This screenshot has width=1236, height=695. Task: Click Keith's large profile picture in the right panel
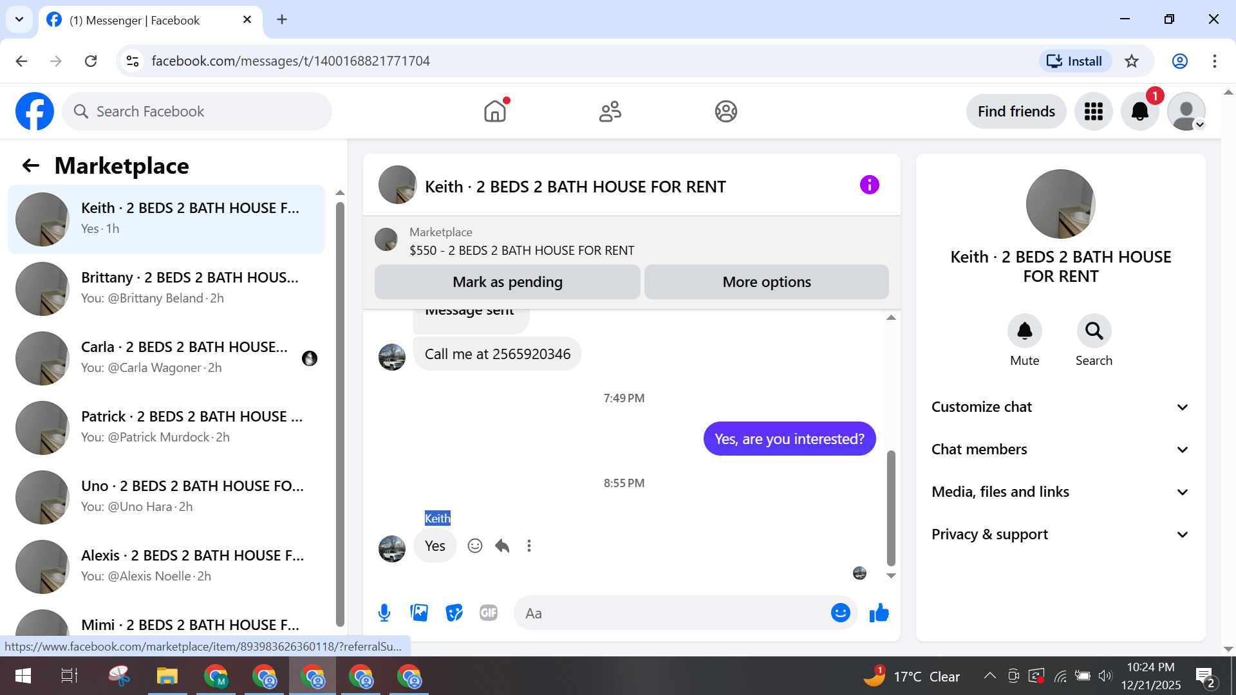point(1060,204)
